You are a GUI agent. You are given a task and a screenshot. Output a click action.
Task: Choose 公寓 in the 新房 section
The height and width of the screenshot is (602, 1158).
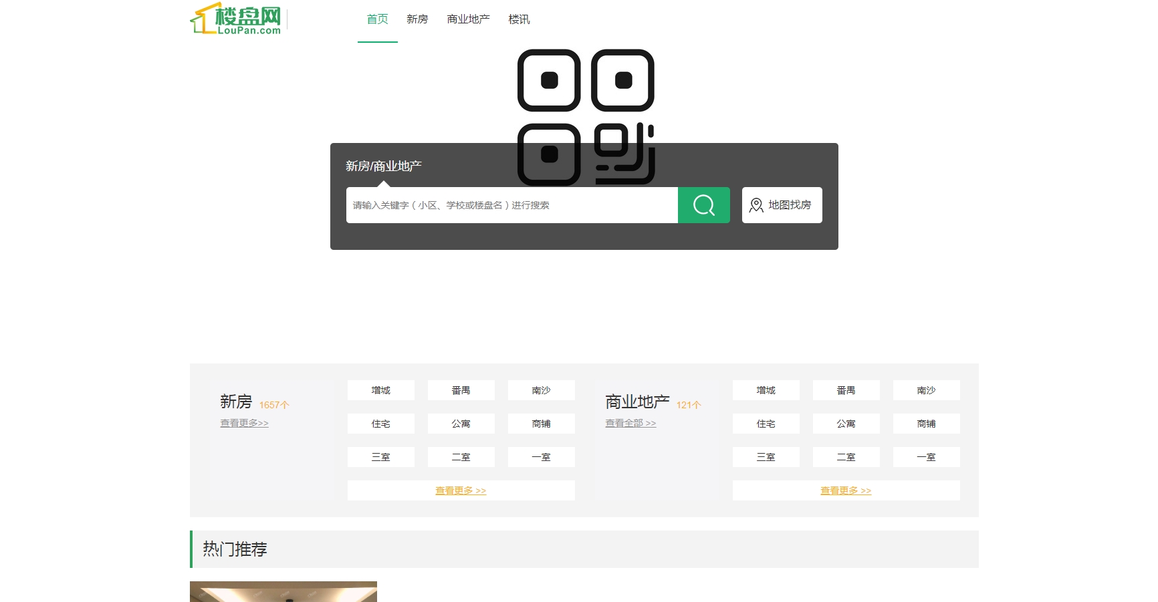coord(461,424)
